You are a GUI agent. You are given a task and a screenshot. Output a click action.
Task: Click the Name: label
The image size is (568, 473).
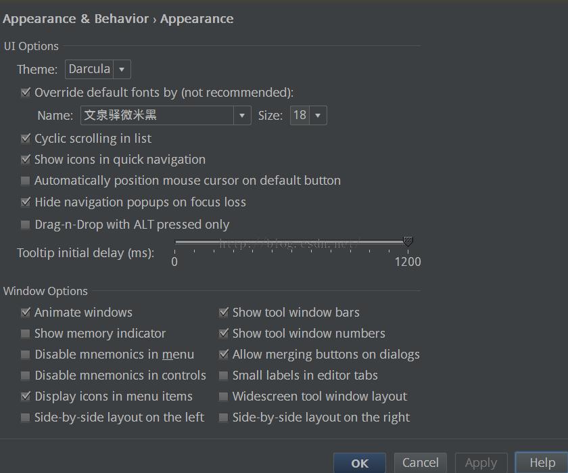[x=55, y=115]
